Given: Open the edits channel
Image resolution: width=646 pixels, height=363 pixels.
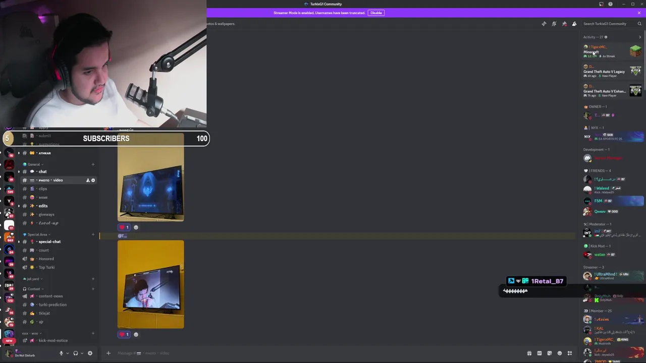Looking at the screenshot, I should click(x=58, y=206).
